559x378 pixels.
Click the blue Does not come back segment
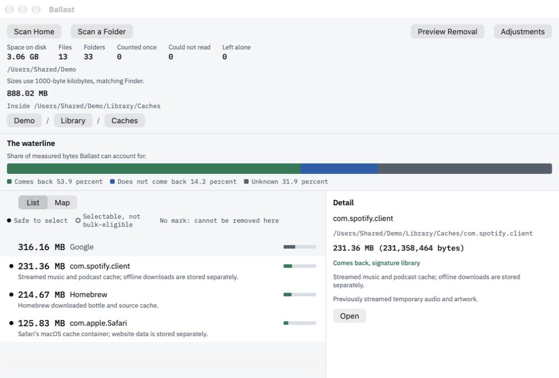[339, 169]
